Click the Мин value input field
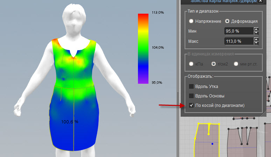271x157 pixels. tap(238, 31)
